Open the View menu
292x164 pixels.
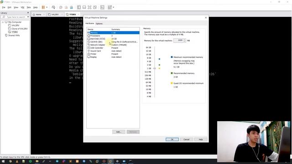16,7
